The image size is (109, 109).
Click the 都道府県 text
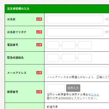coord(52,107)
